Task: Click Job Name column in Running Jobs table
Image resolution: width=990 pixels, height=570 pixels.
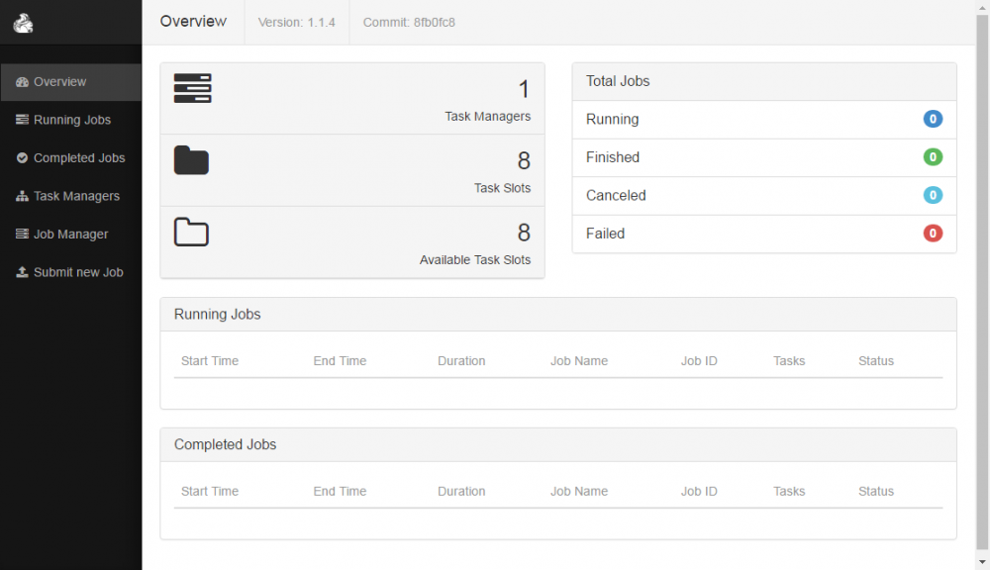Action: (579, 361)
